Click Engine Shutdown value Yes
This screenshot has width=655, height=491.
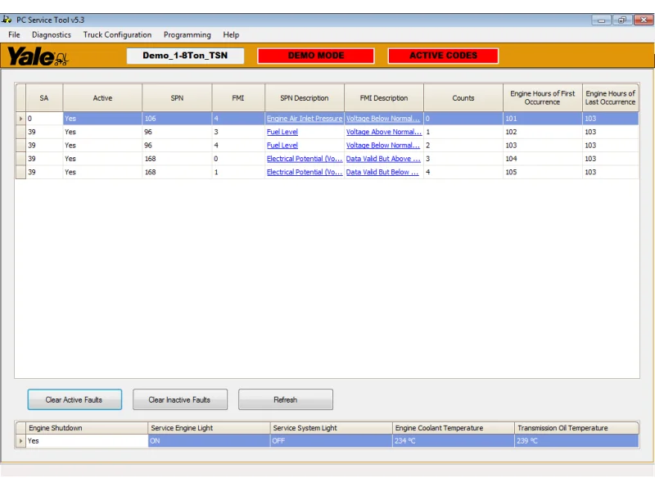pos(87,441)
